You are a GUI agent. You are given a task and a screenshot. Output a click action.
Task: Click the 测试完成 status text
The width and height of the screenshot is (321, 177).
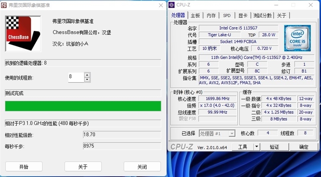[14, 93]
